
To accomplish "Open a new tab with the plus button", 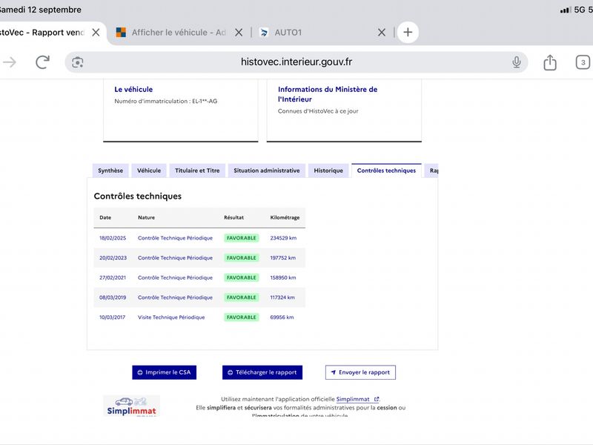I will coord(408,32).
